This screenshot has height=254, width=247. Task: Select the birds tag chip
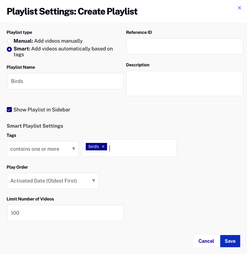(x=94, y=147)
